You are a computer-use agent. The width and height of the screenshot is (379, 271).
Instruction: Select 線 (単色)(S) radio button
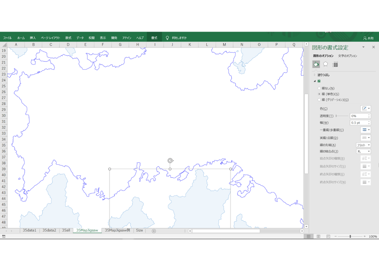click(319, 94)
